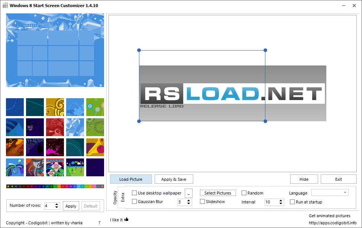The image size is (362, 228).
Task: Toggle the Gaussian Blur checkbox
Action: click(x=135, y=202)
